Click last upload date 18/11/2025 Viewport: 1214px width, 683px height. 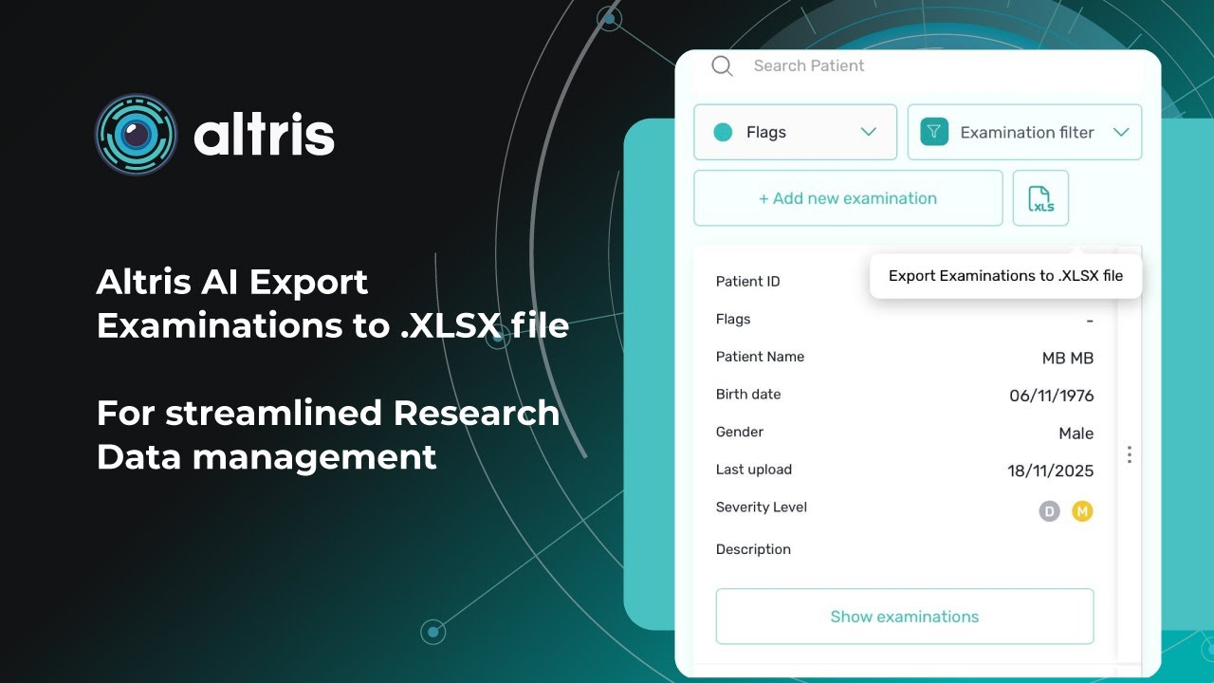click(x=1051, y=471)
